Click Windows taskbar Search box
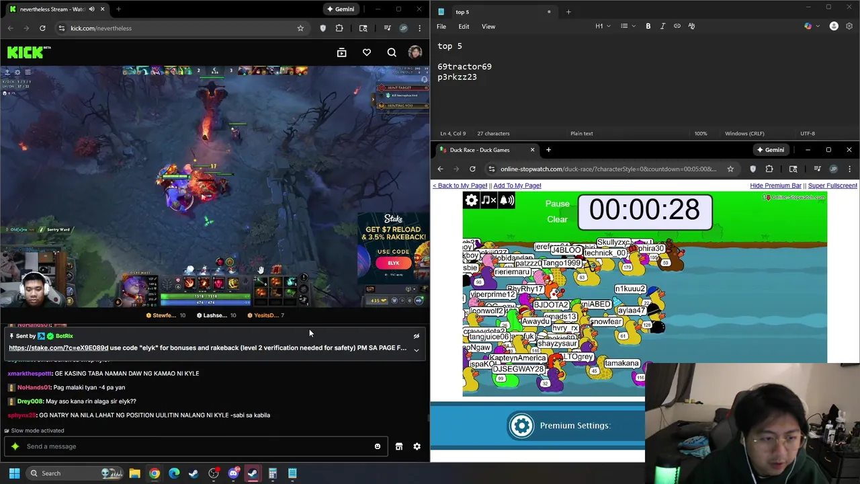 (75, 473)
